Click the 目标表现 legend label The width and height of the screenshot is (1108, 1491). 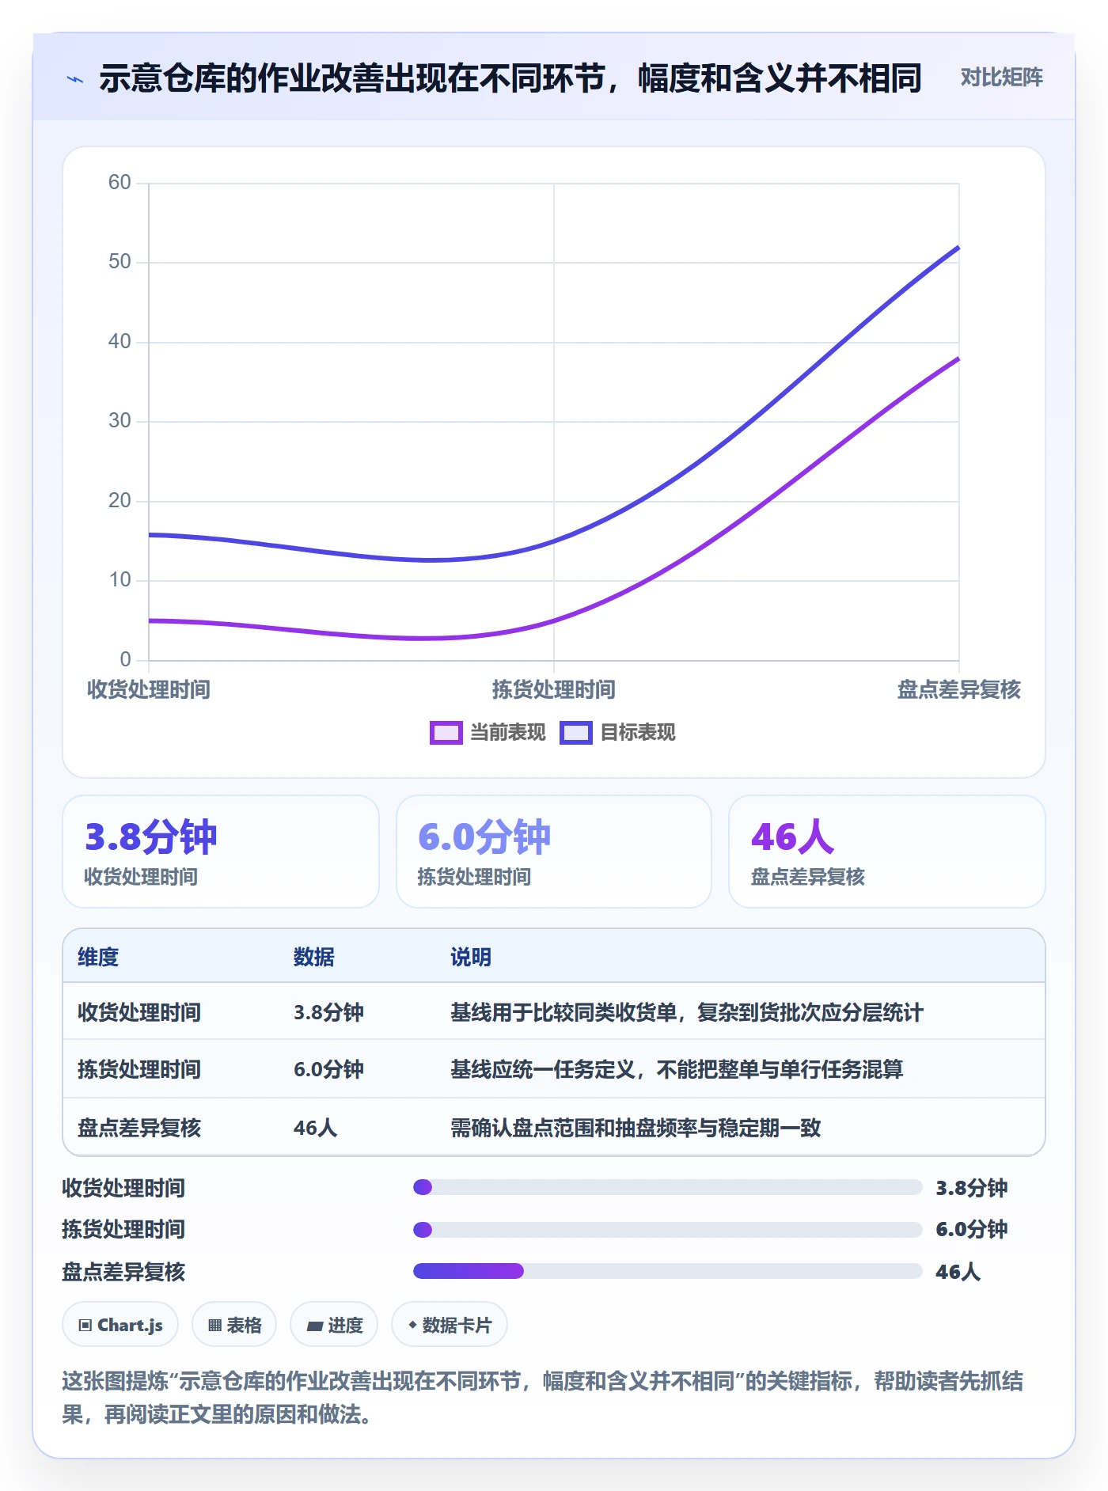638,733
